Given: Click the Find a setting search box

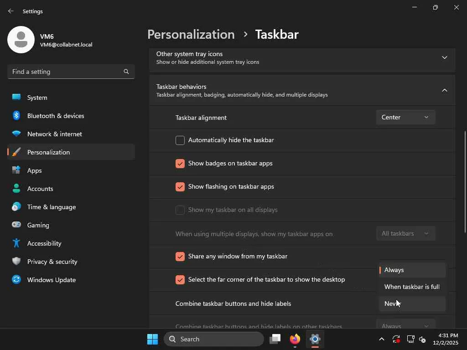Looking at the screenshot, I should 66,72.
